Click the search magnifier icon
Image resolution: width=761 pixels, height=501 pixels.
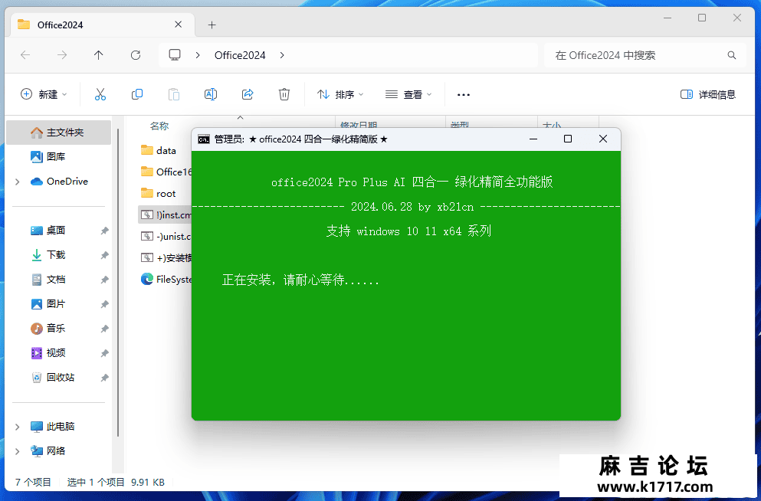coord(732,55)
